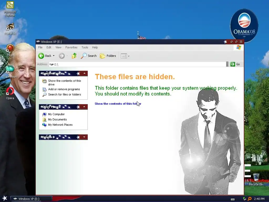Click into the Address field showing E:\
This screenshot has width=269, height=202.
coord(137,64)
